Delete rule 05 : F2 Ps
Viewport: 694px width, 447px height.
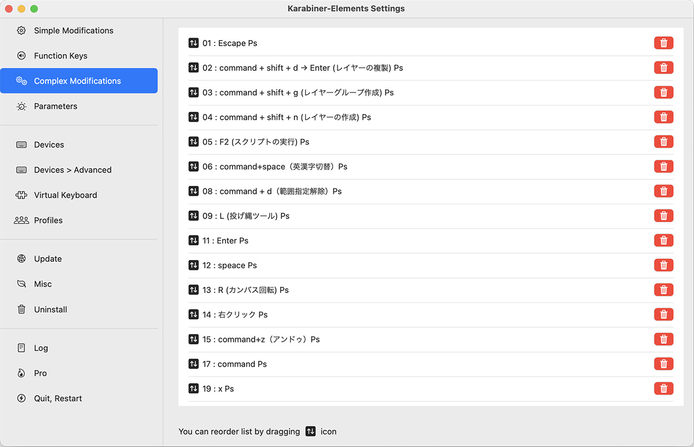coord(664,141)
